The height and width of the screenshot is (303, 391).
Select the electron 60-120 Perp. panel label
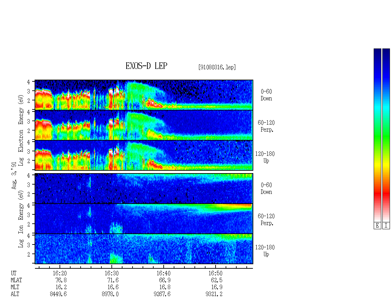pyautogui.click(x=266, y=126)
